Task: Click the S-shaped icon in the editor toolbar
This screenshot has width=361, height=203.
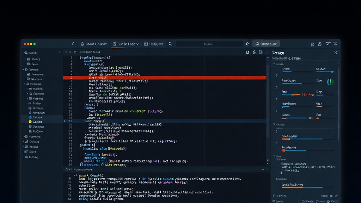Action: (x=254, y=53)
